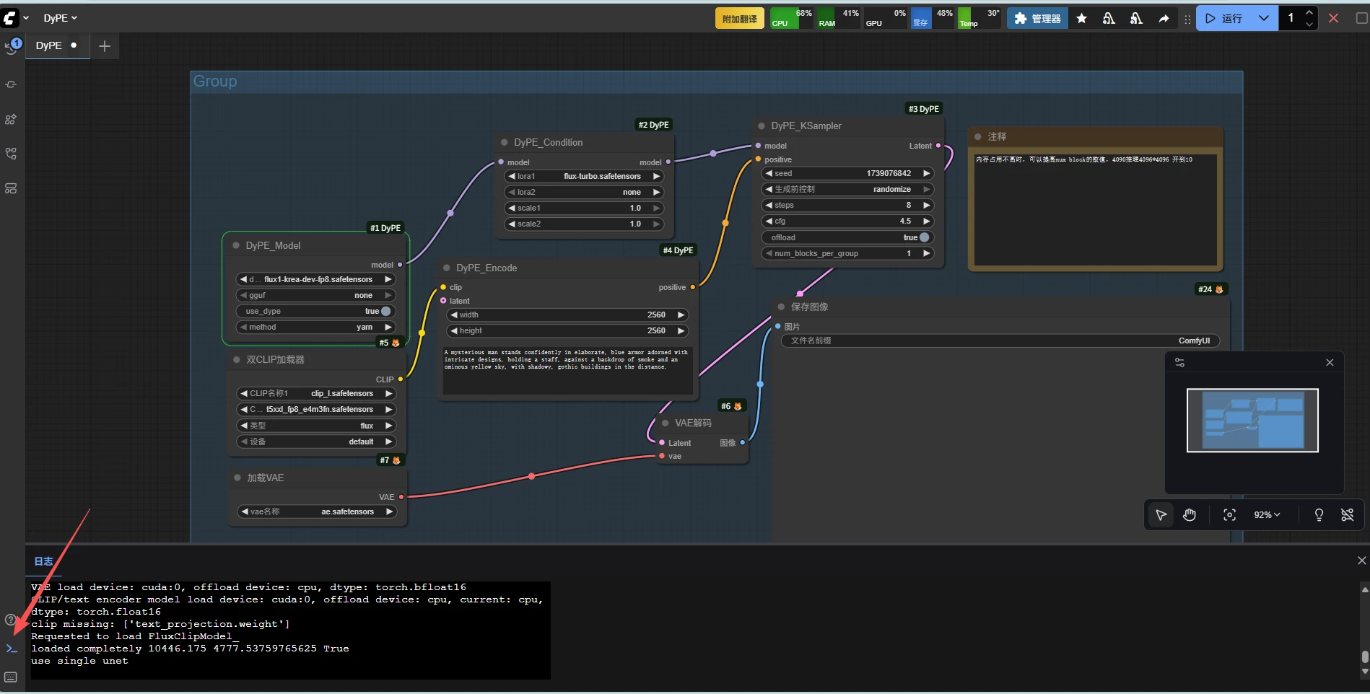Open the DyPE workflow menu dropdown
This screenshot has width=1370, height=694.
tap(60, 18)
